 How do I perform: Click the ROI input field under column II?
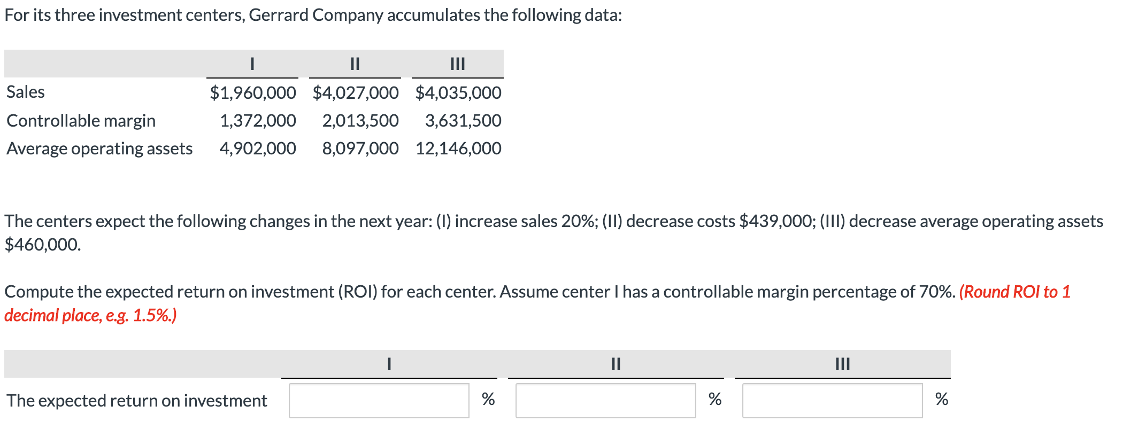tap(604, 400)
